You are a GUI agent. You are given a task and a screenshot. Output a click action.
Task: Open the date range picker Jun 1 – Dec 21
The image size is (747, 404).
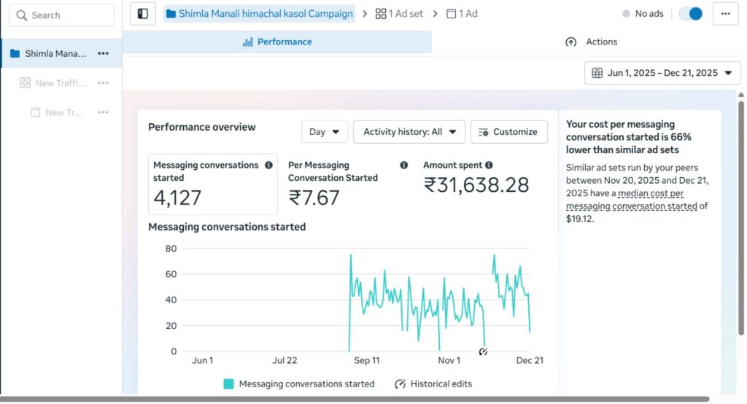coord(662,73)
